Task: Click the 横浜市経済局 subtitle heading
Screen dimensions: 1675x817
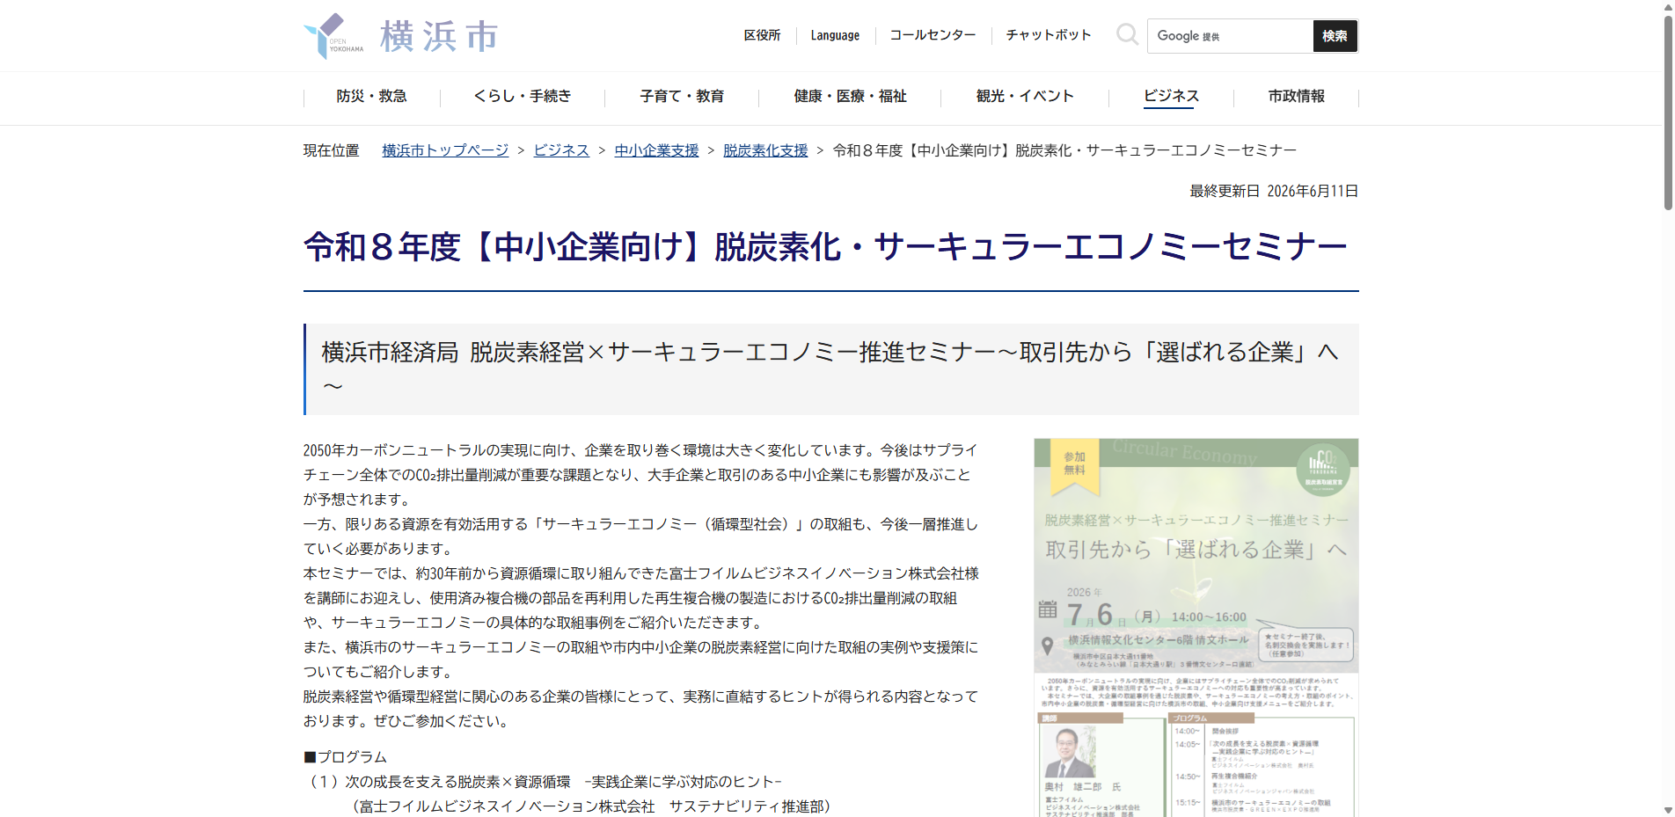Action: (x=830, y=369)
